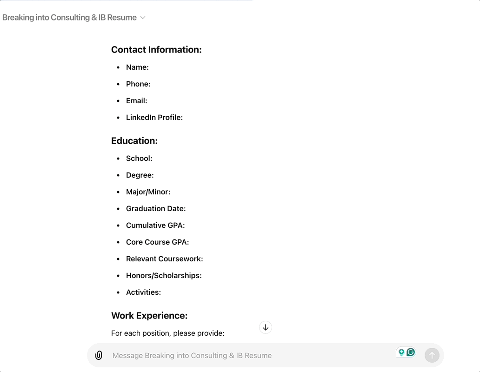Click the 'Contact Information:' heading

click(x=156, y=50)
